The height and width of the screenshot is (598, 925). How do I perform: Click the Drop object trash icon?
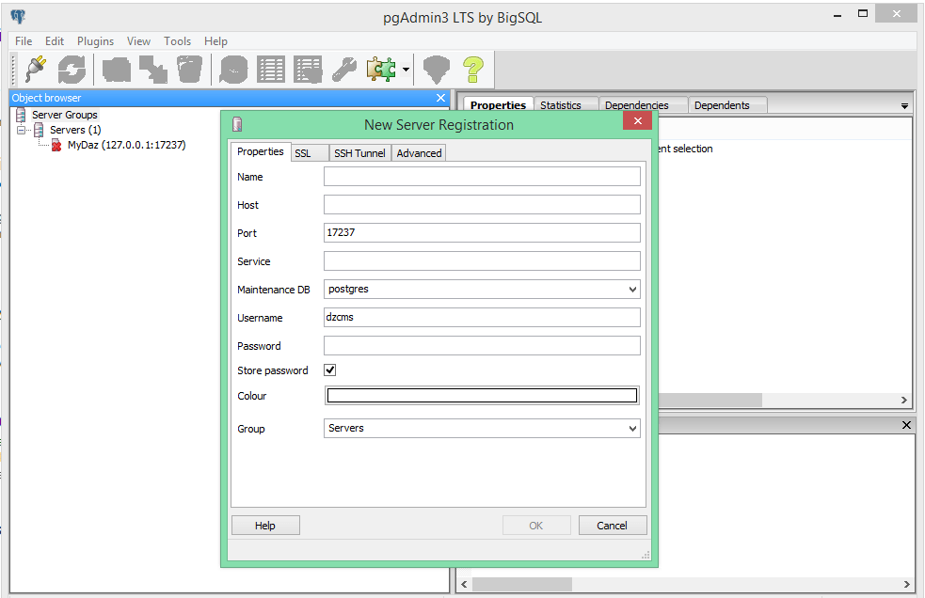(189, 69)
